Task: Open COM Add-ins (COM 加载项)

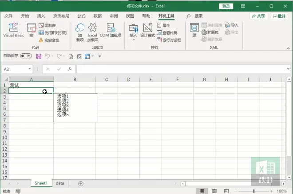Action: pos(111,30)
